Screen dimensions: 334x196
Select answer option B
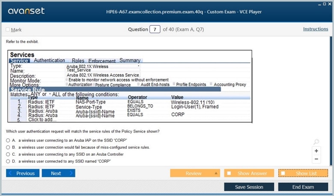(x=8, y=148)
